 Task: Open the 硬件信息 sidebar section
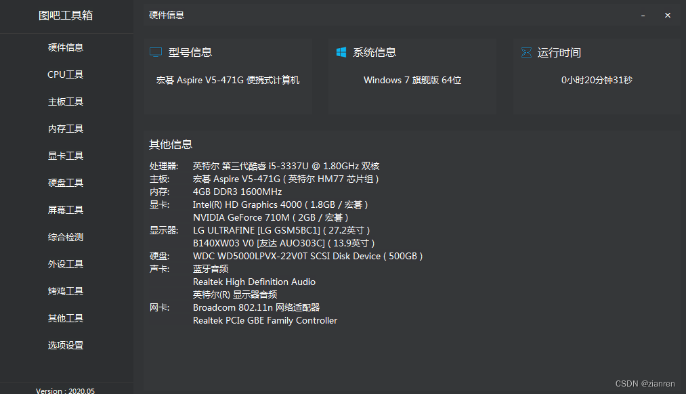tap(66, 47)
